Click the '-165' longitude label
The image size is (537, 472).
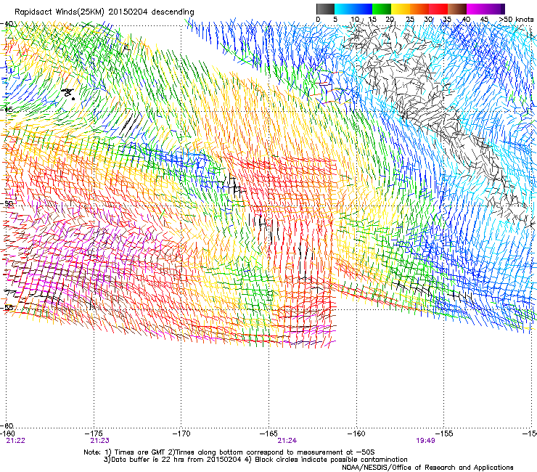coord(268,434)
